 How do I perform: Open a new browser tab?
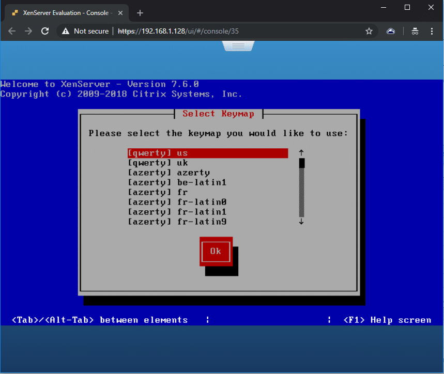pyautogui.click(x=140, y=13)
